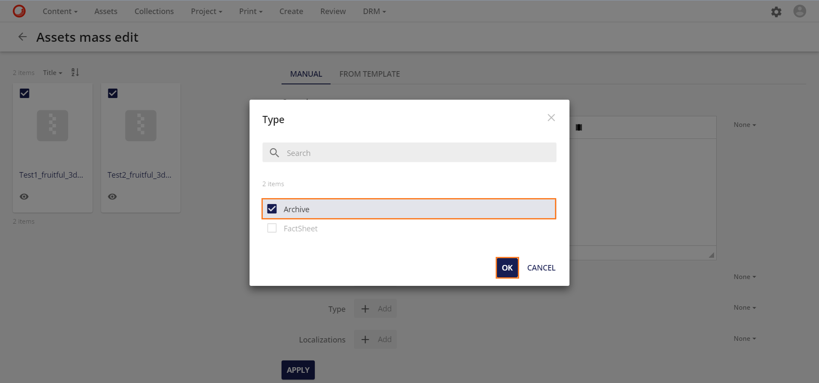Screen dimensions: 819x383
Task: Click the back arrow beside Assets mass edit
Action: click(23, 37)
